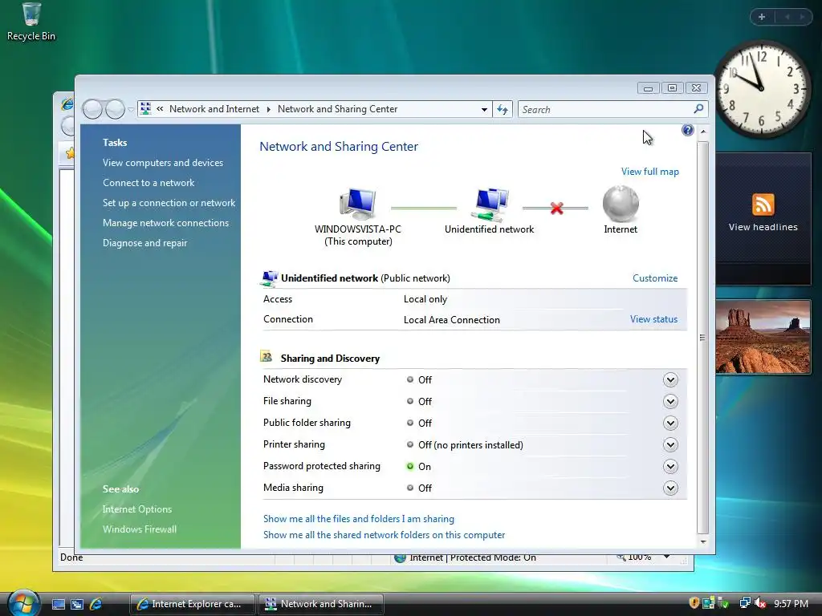Select Connect to a network task
Screen dimensions: 822x616
149,183
